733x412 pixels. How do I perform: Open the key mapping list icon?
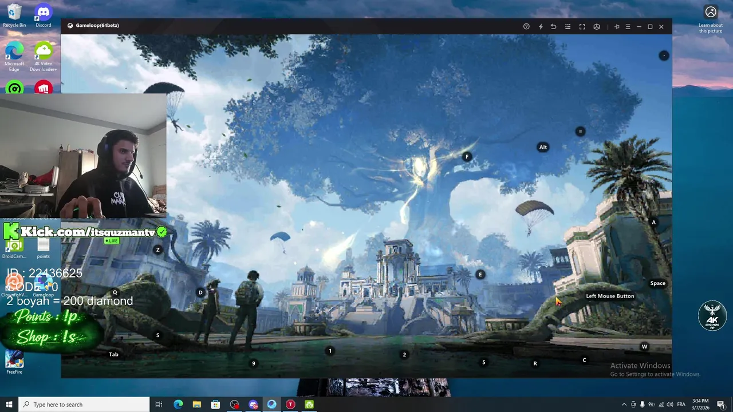[568, 26]
